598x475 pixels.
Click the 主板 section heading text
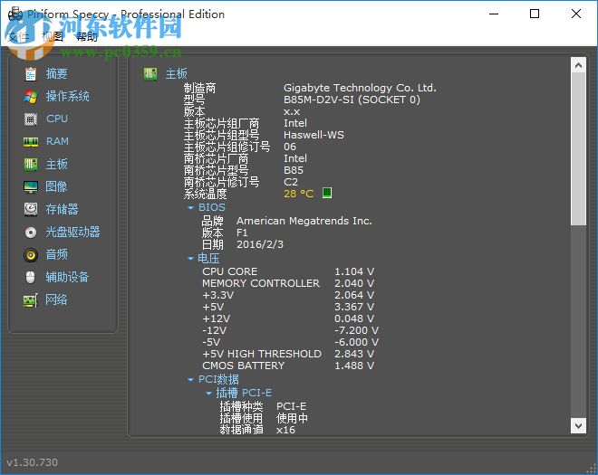click(176, 73)
